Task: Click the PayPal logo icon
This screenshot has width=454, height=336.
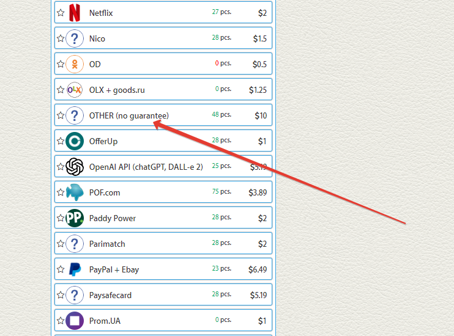Action: pyautogui.click(x=75, y=269)
